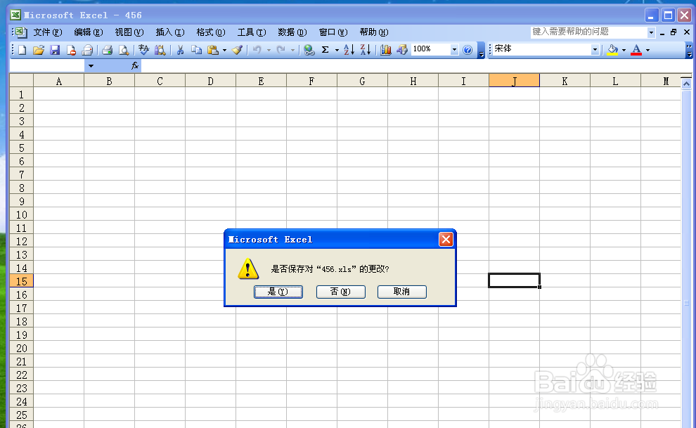The image size is (696, 428).
Task: Open a file with the folder icon
Action: point(39,50)
